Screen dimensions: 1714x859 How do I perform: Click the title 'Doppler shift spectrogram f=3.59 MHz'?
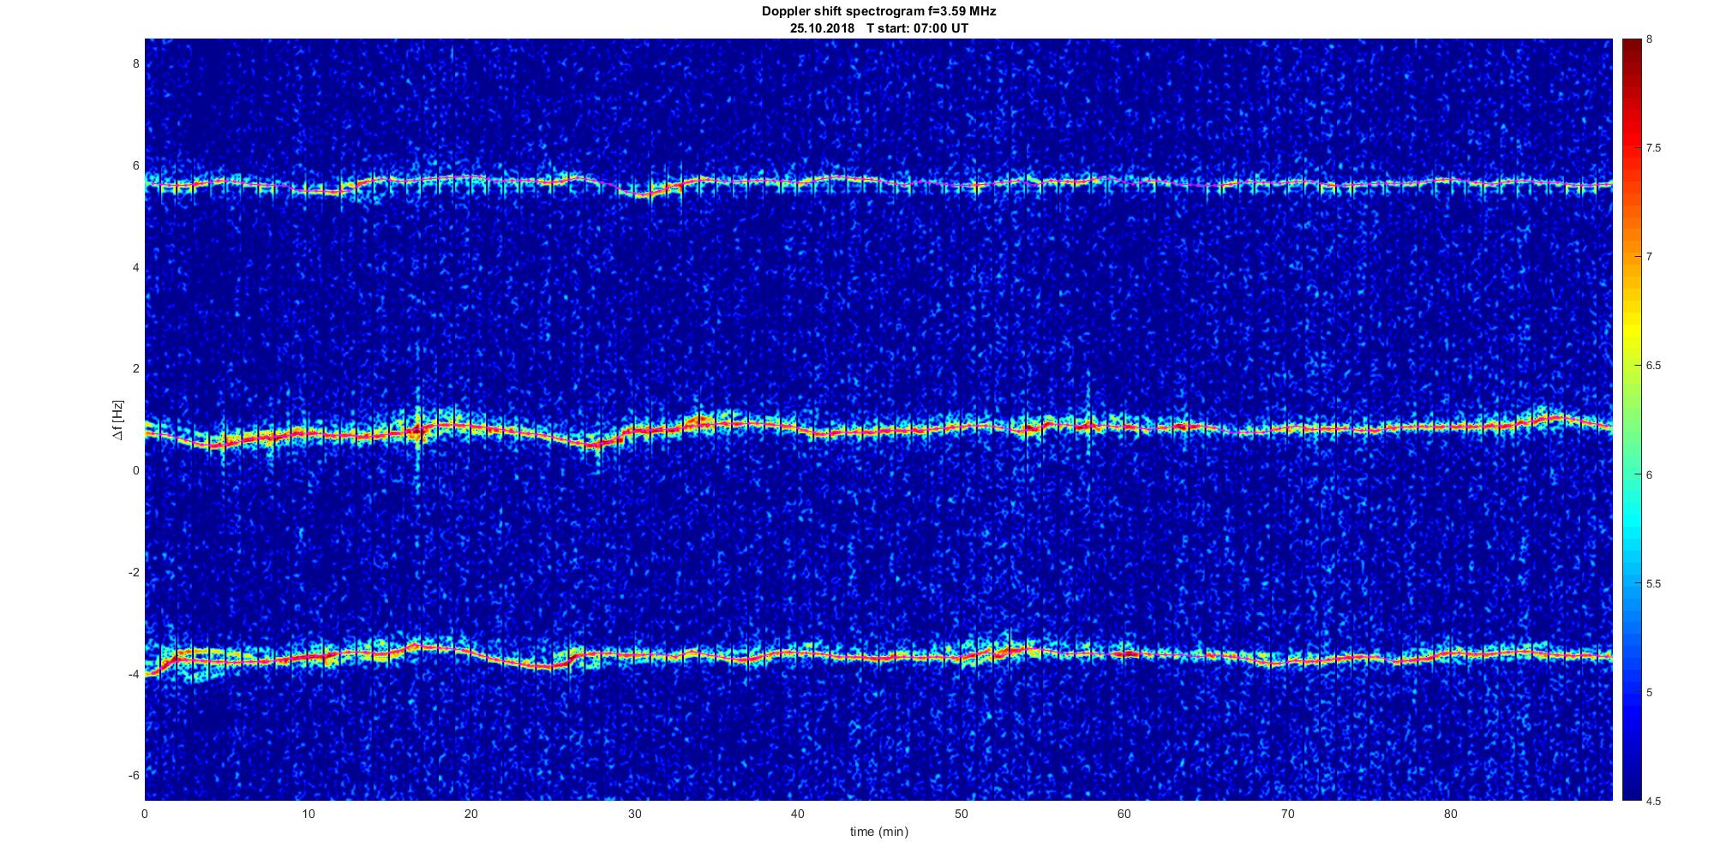pos(878,12)
